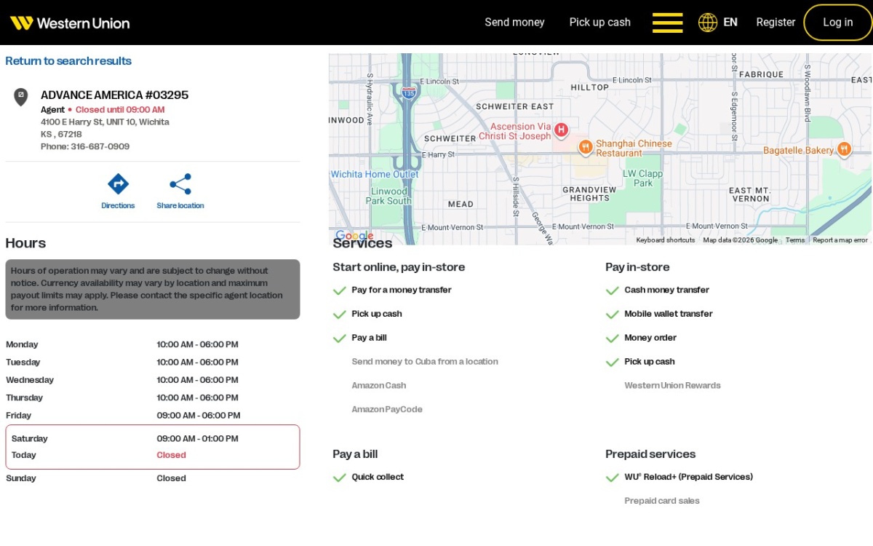Select Pick up cash in top navigation
873x546 pixels.
(x=599, y=23)
